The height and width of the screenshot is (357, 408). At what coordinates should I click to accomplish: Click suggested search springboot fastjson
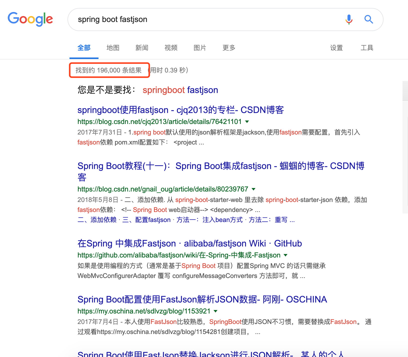point(180,90)
